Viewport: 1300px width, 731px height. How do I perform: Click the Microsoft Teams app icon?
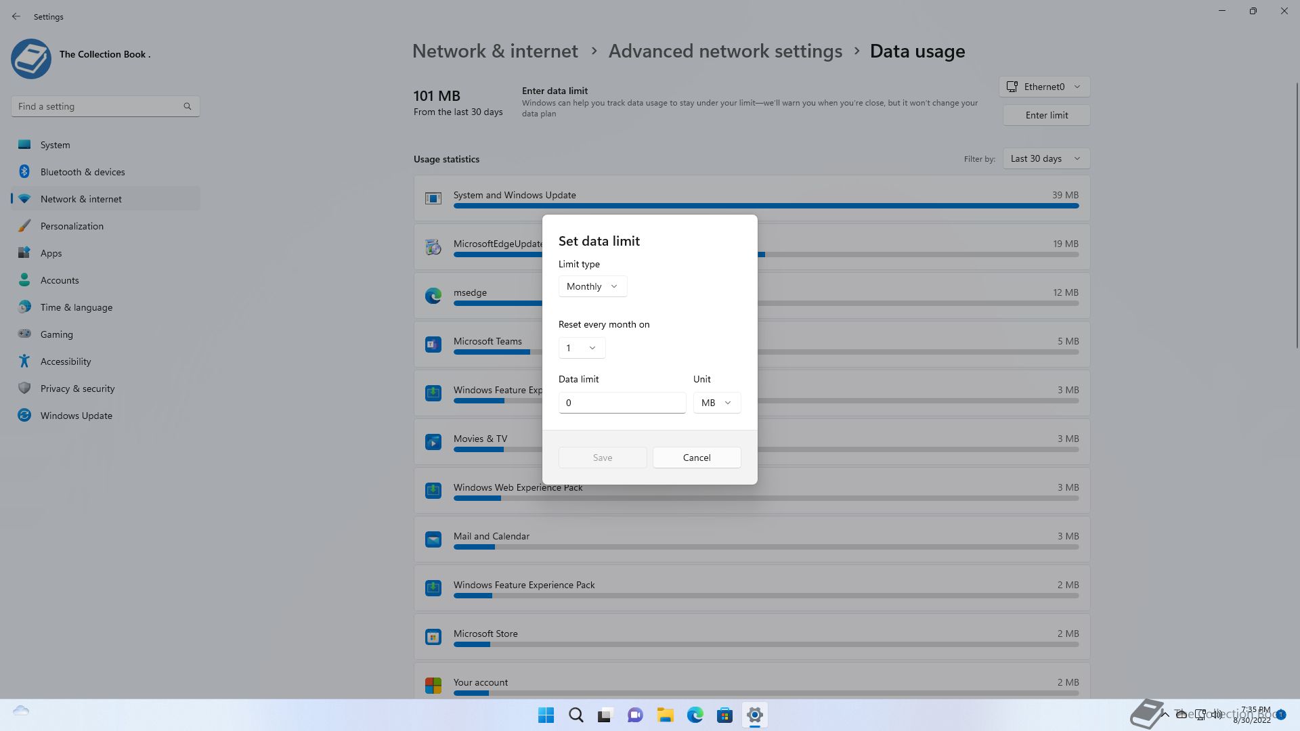433,345
